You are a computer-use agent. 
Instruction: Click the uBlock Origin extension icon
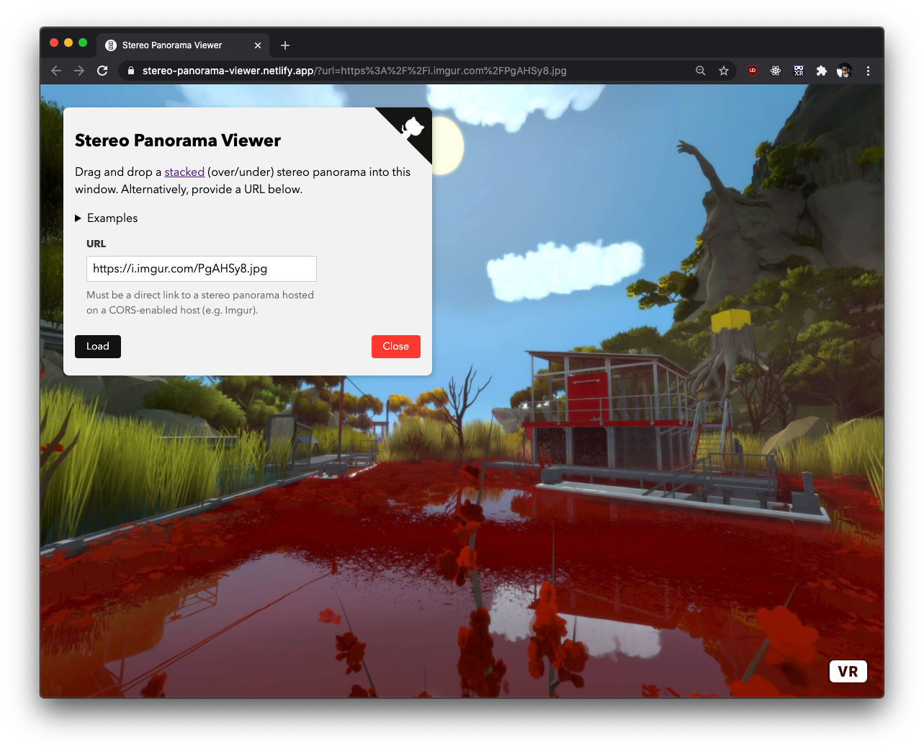(x=752, y=71)
